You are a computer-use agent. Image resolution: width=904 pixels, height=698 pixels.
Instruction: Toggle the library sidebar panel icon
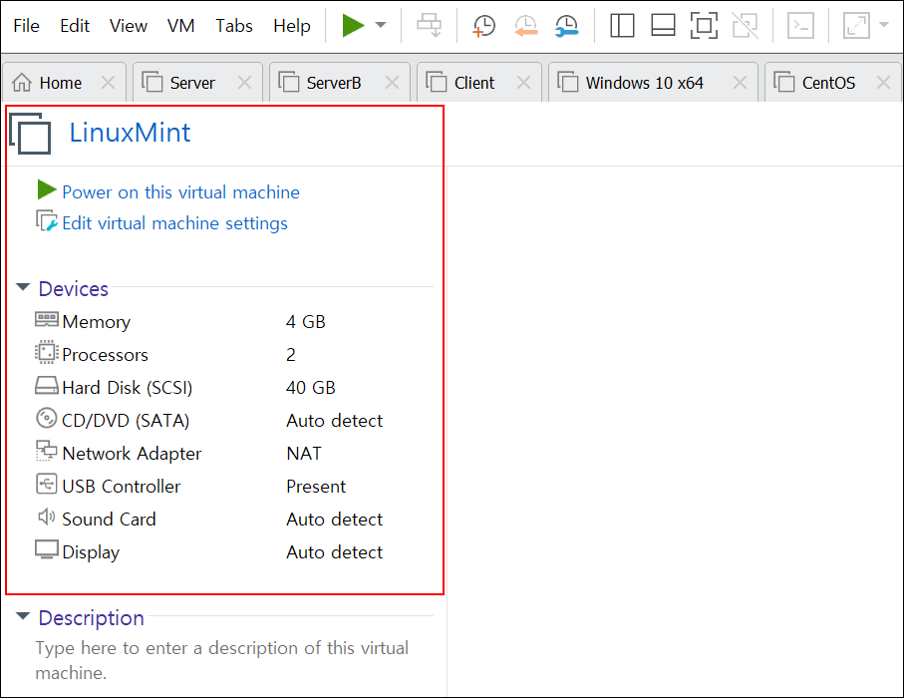point(622,25)
